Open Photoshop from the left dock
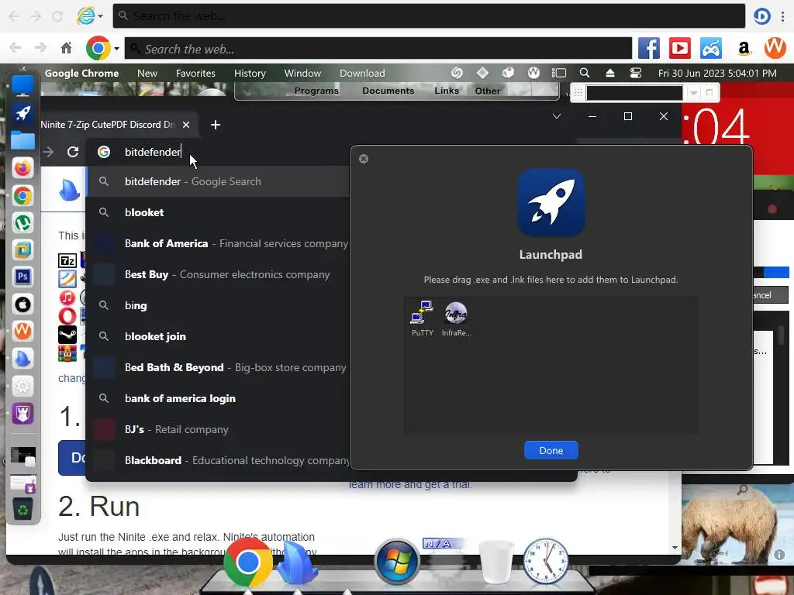794x595 pixels. (22, 277)
